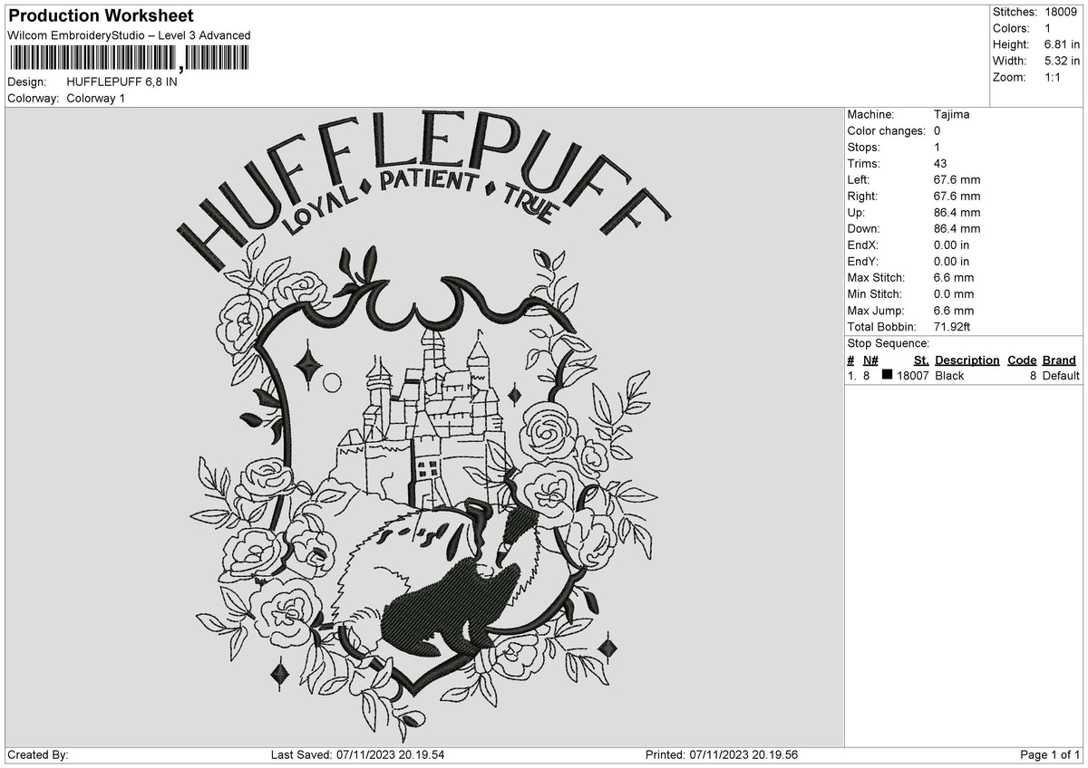Click the 'Printed: 07/11/2023 20.19.56' text

coord(722,755)
